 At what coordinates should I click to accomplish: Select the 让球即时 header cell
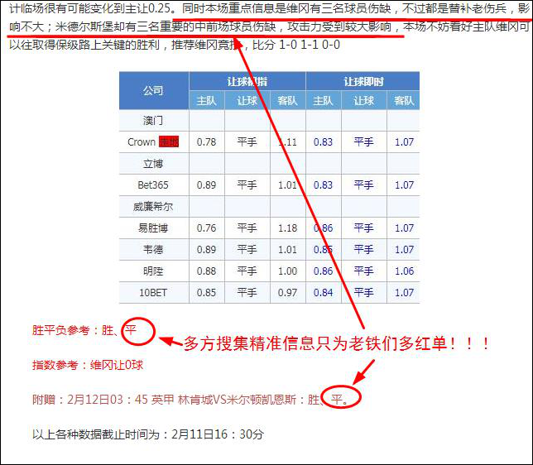(x=363, y=82)
